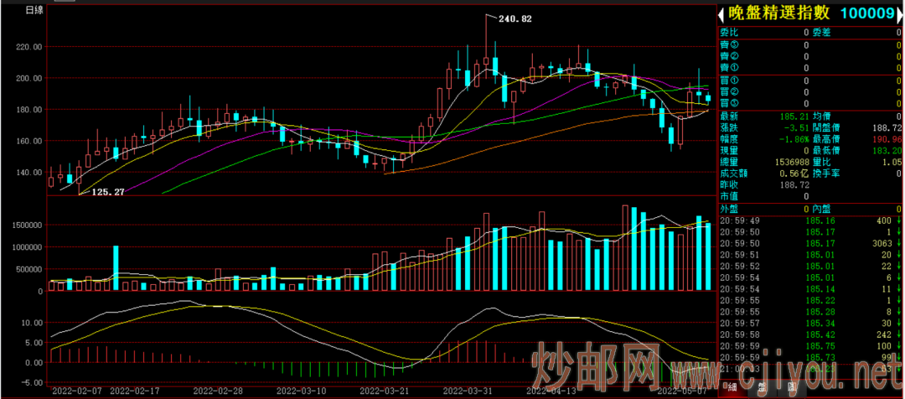Click the 220.00 price axis label
The image size is (905, 399).
[29, 47]
